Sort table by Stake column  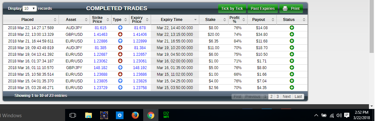coord(213,20)
